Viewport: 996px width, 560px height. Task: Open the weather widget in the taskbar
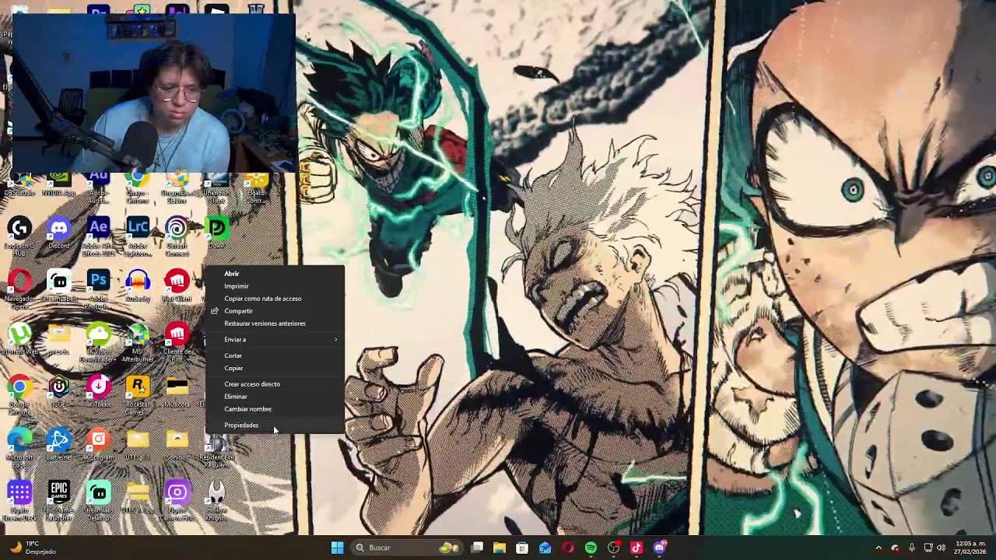(x=33, y=548)
